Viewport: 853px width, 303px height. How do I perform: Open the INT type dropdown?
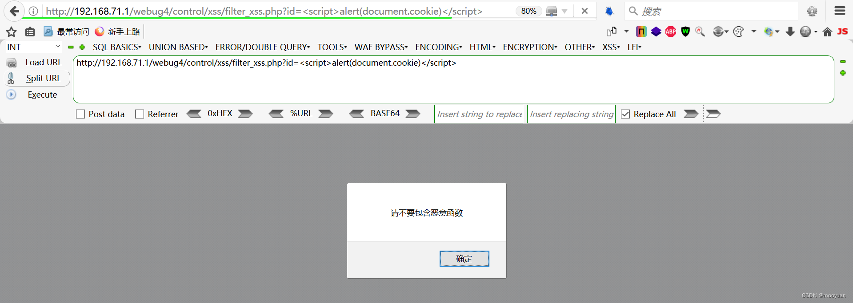34,47
